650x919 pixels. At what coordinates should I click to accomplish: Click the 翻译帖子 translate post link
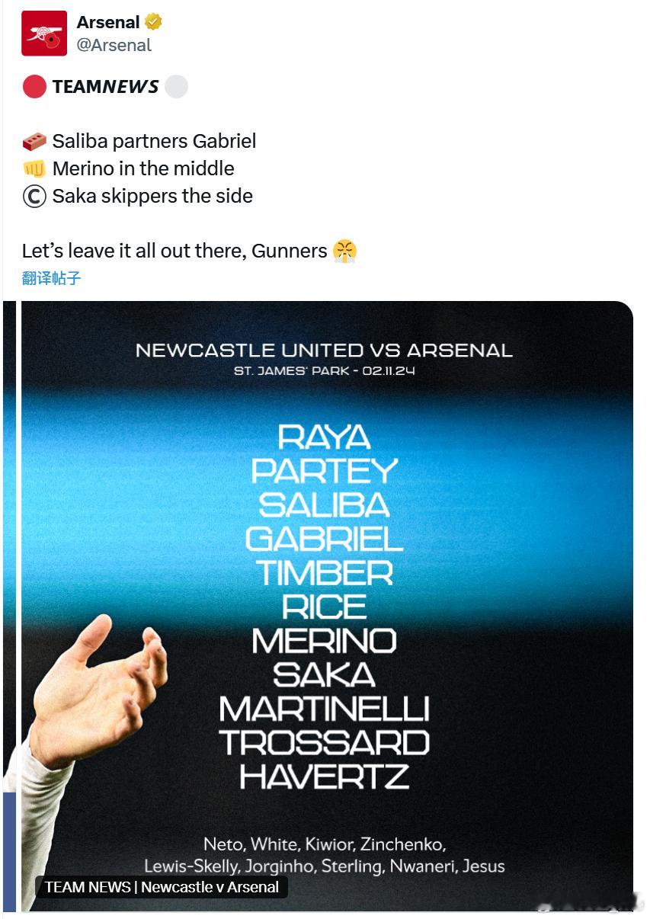click(x=51, y=278)
